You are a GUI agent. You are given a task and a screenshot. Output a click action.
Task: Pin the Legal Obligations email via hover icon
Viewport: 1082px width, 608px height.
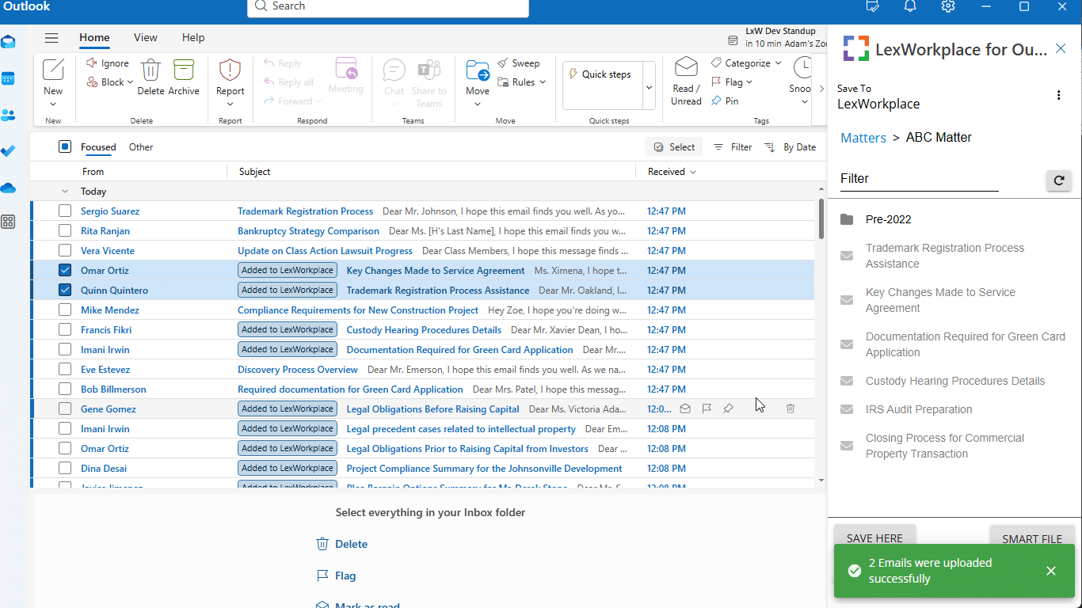[728, 408]
